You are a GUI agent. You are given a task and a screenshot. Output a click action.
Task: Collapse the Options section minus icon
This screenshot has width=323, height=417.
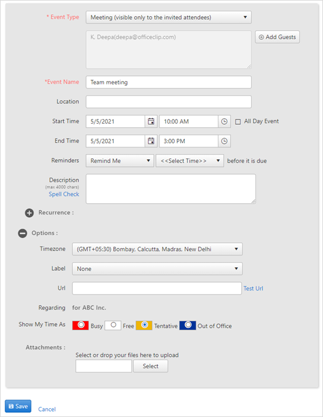click(x=23, y=233)
